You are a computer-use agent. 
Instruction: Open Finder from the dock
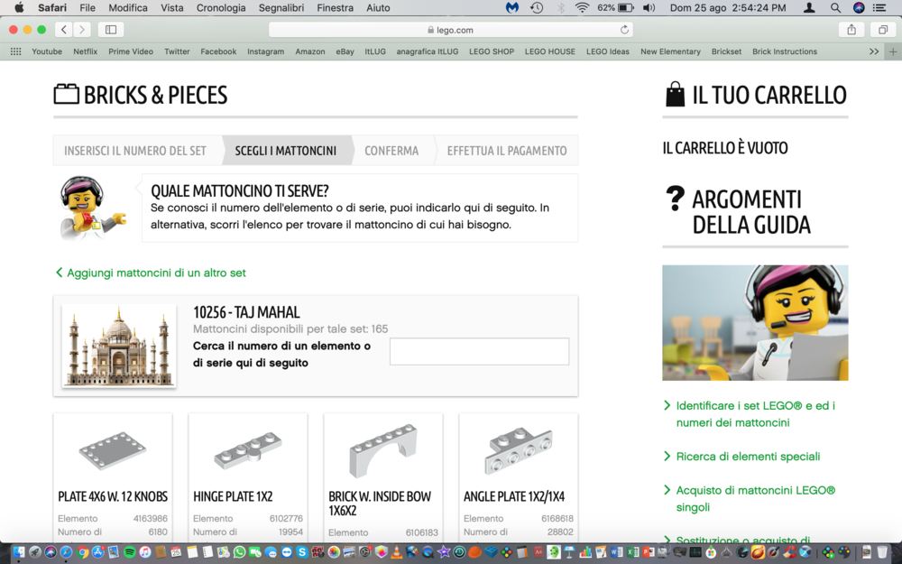(x=19, y=552)
